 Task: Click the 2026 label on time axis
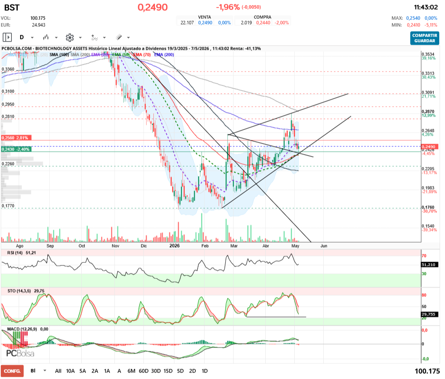point(174,246)
